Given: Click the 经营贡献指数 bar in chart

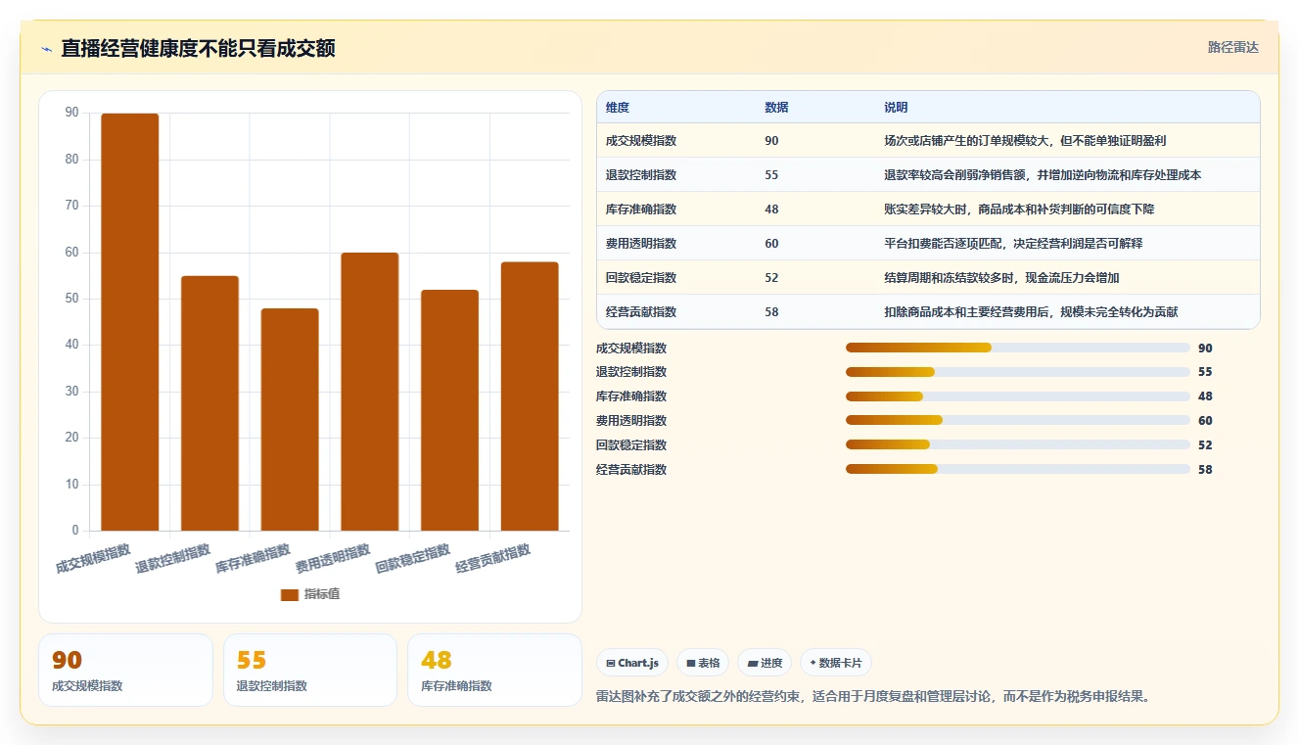Looking at the screenshot, I should click(x=530, y=396).
